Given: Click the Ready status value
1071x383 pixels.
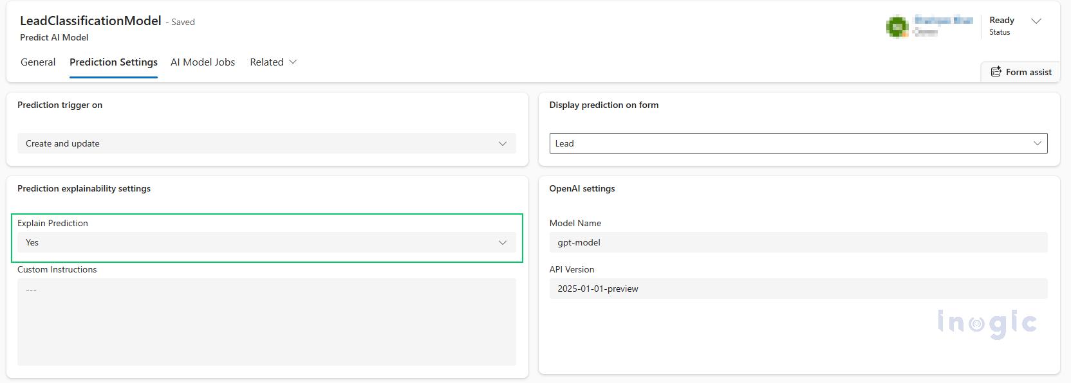Looking at the screenshot, I should pos(1001,21).
